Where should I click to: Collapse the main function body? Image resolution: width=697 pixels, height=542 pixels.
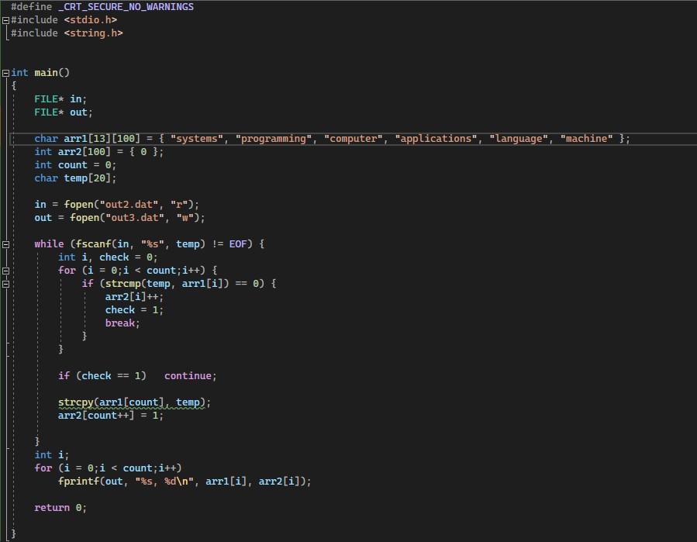[5, 72]
